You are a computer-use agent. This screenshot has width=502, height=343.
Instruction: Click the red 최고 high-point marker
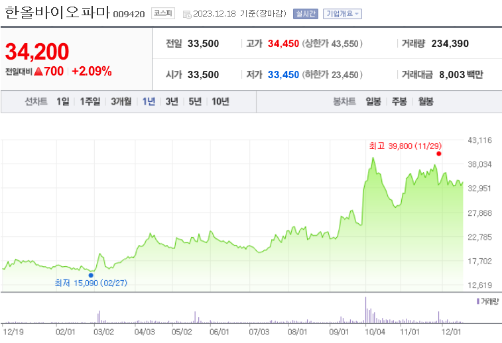[x=438, y=154]
